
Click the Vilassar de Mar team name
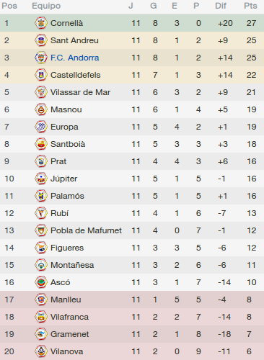[x=80, y=92]
